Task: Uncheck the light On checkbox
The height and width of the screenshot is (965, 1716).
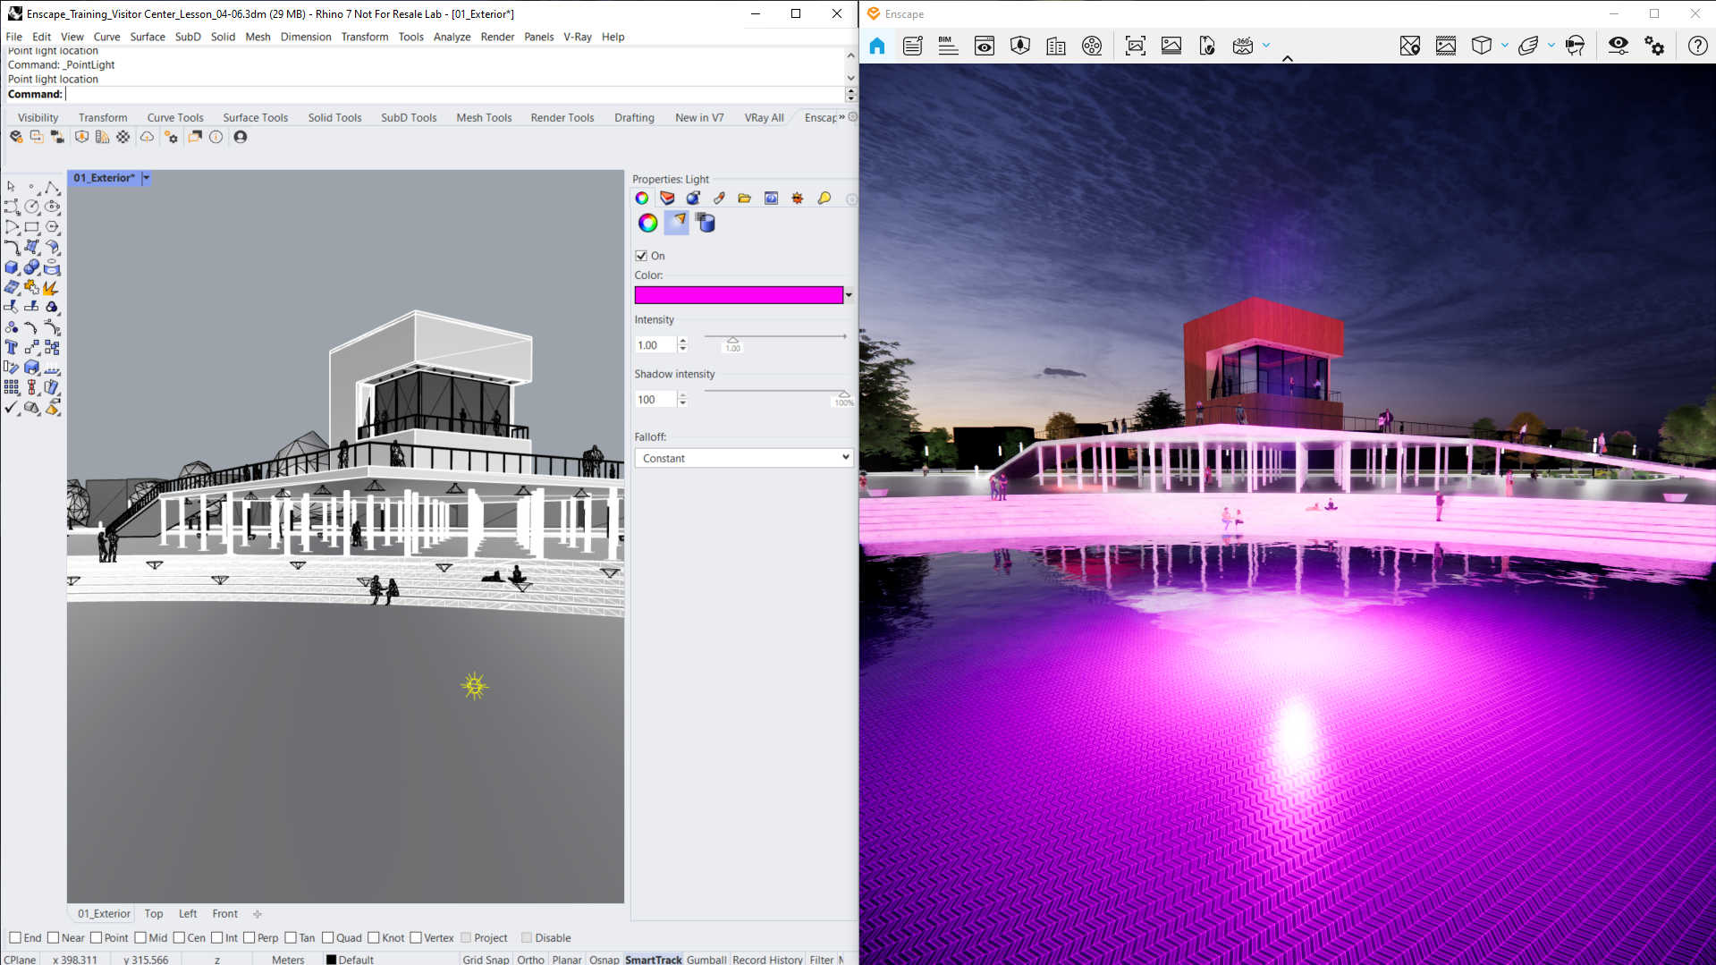Action: pyautogui.click(x=641, y=256)
